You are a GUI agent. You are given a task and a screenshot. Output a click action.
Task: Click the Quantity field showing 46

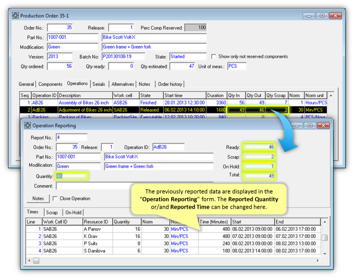coord(71,176)
